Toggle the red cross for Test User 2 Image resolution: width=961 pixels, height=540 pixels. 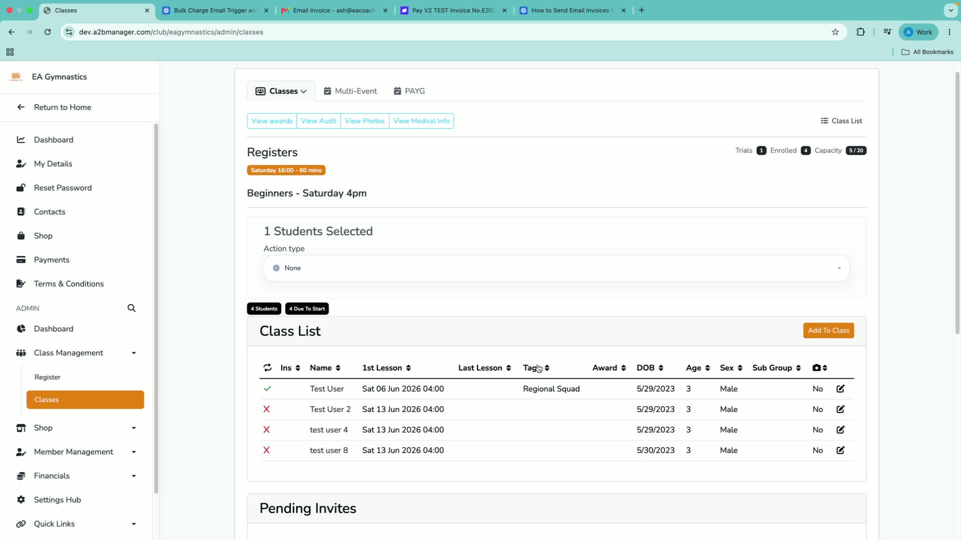point(267,409)
